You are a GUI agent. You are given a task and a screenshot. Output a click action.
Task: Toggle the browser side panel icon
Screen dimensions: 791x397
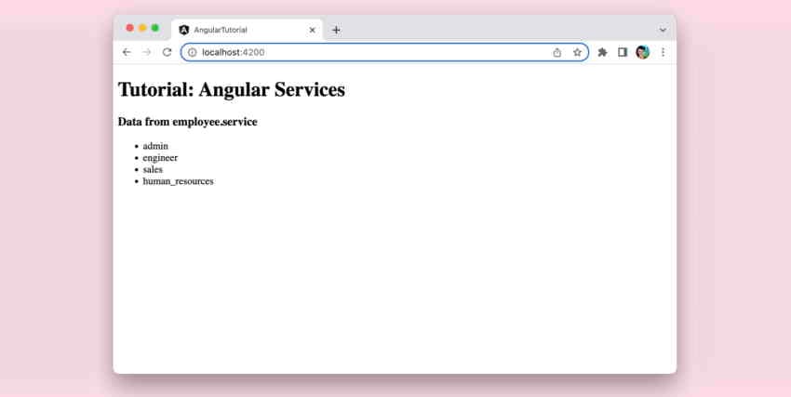click(623, 52)
